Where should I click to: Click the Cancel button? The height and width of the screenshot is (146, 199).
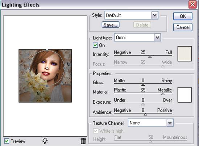183,27
